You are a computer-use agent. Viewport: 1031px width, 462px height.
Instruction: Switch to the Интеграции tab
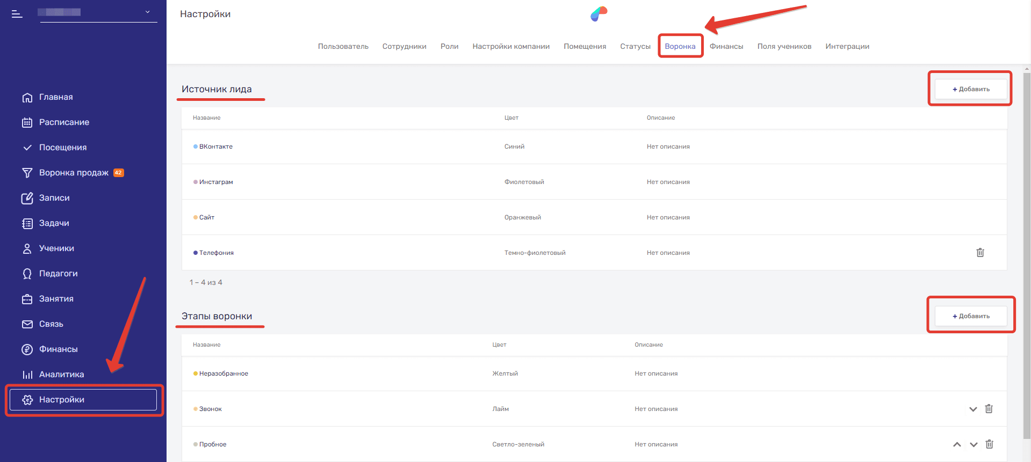click(x=847, y=47)
